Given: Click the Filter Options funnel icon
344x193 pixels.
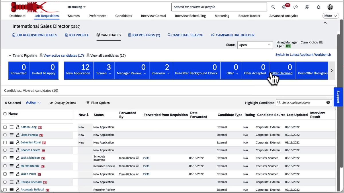Looking at the screenshot, I should tap(88, 103).
